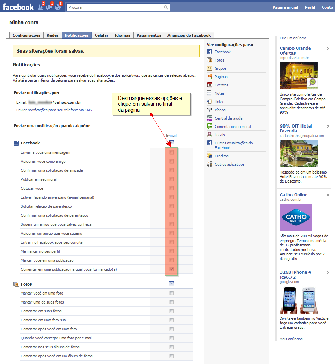Click the Central de ajuda icon
The image size is (335, 364).
click(x=210, y=118)
